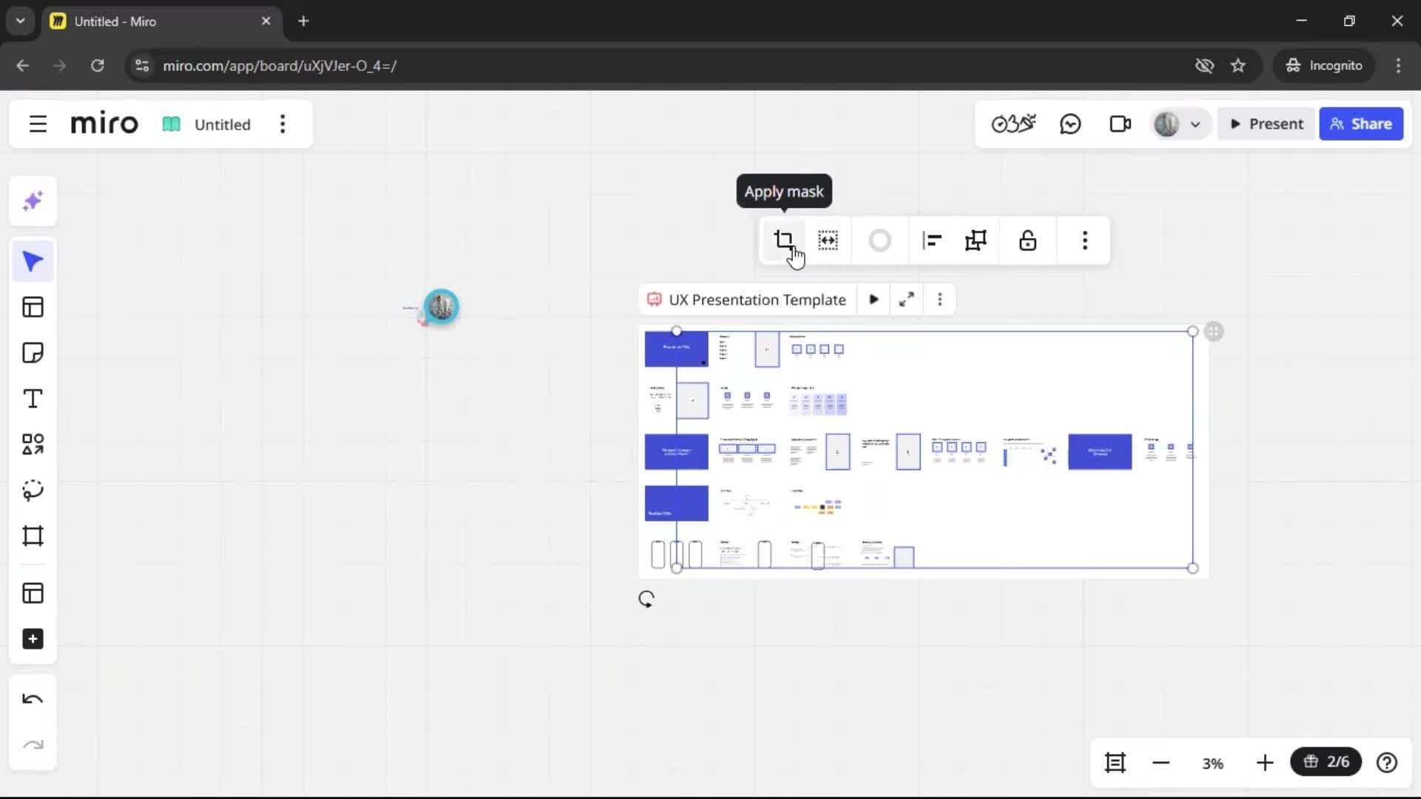Open board options three-dot menu
The height and width of the screenshot is (799, 1421).
coord(283,124)
